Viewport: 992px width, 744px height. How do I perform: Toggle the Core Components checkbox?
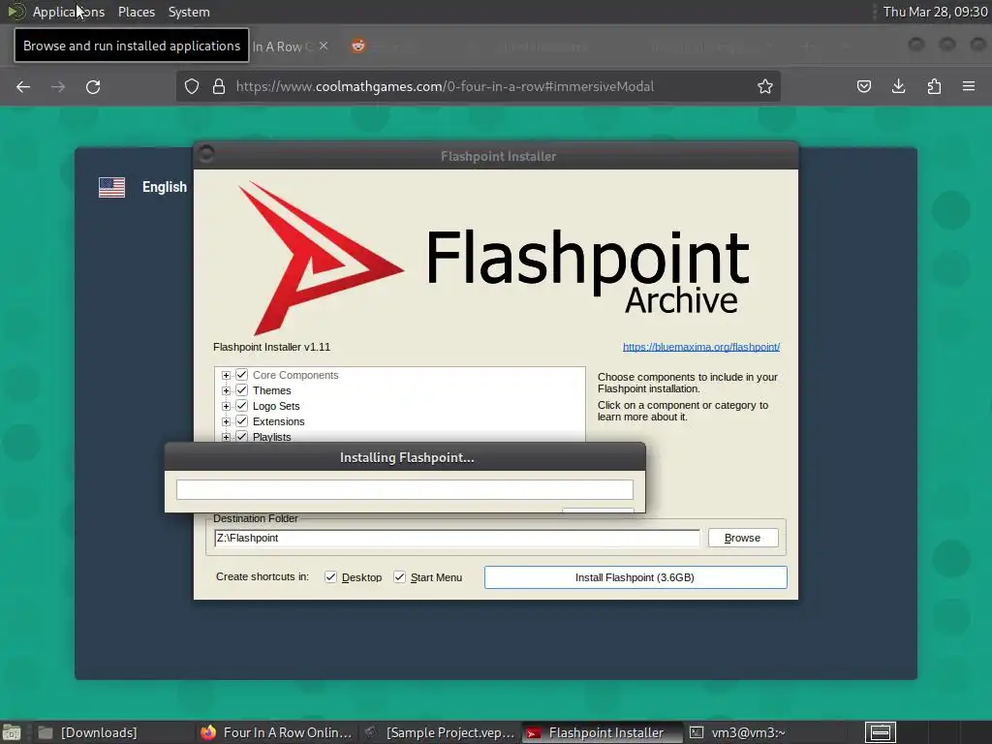tap(241, 375)
